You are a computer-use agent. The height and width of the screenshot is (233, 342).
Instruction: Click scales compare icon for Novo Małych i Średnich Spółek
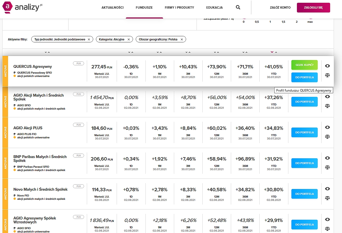(x=328, y=198)
